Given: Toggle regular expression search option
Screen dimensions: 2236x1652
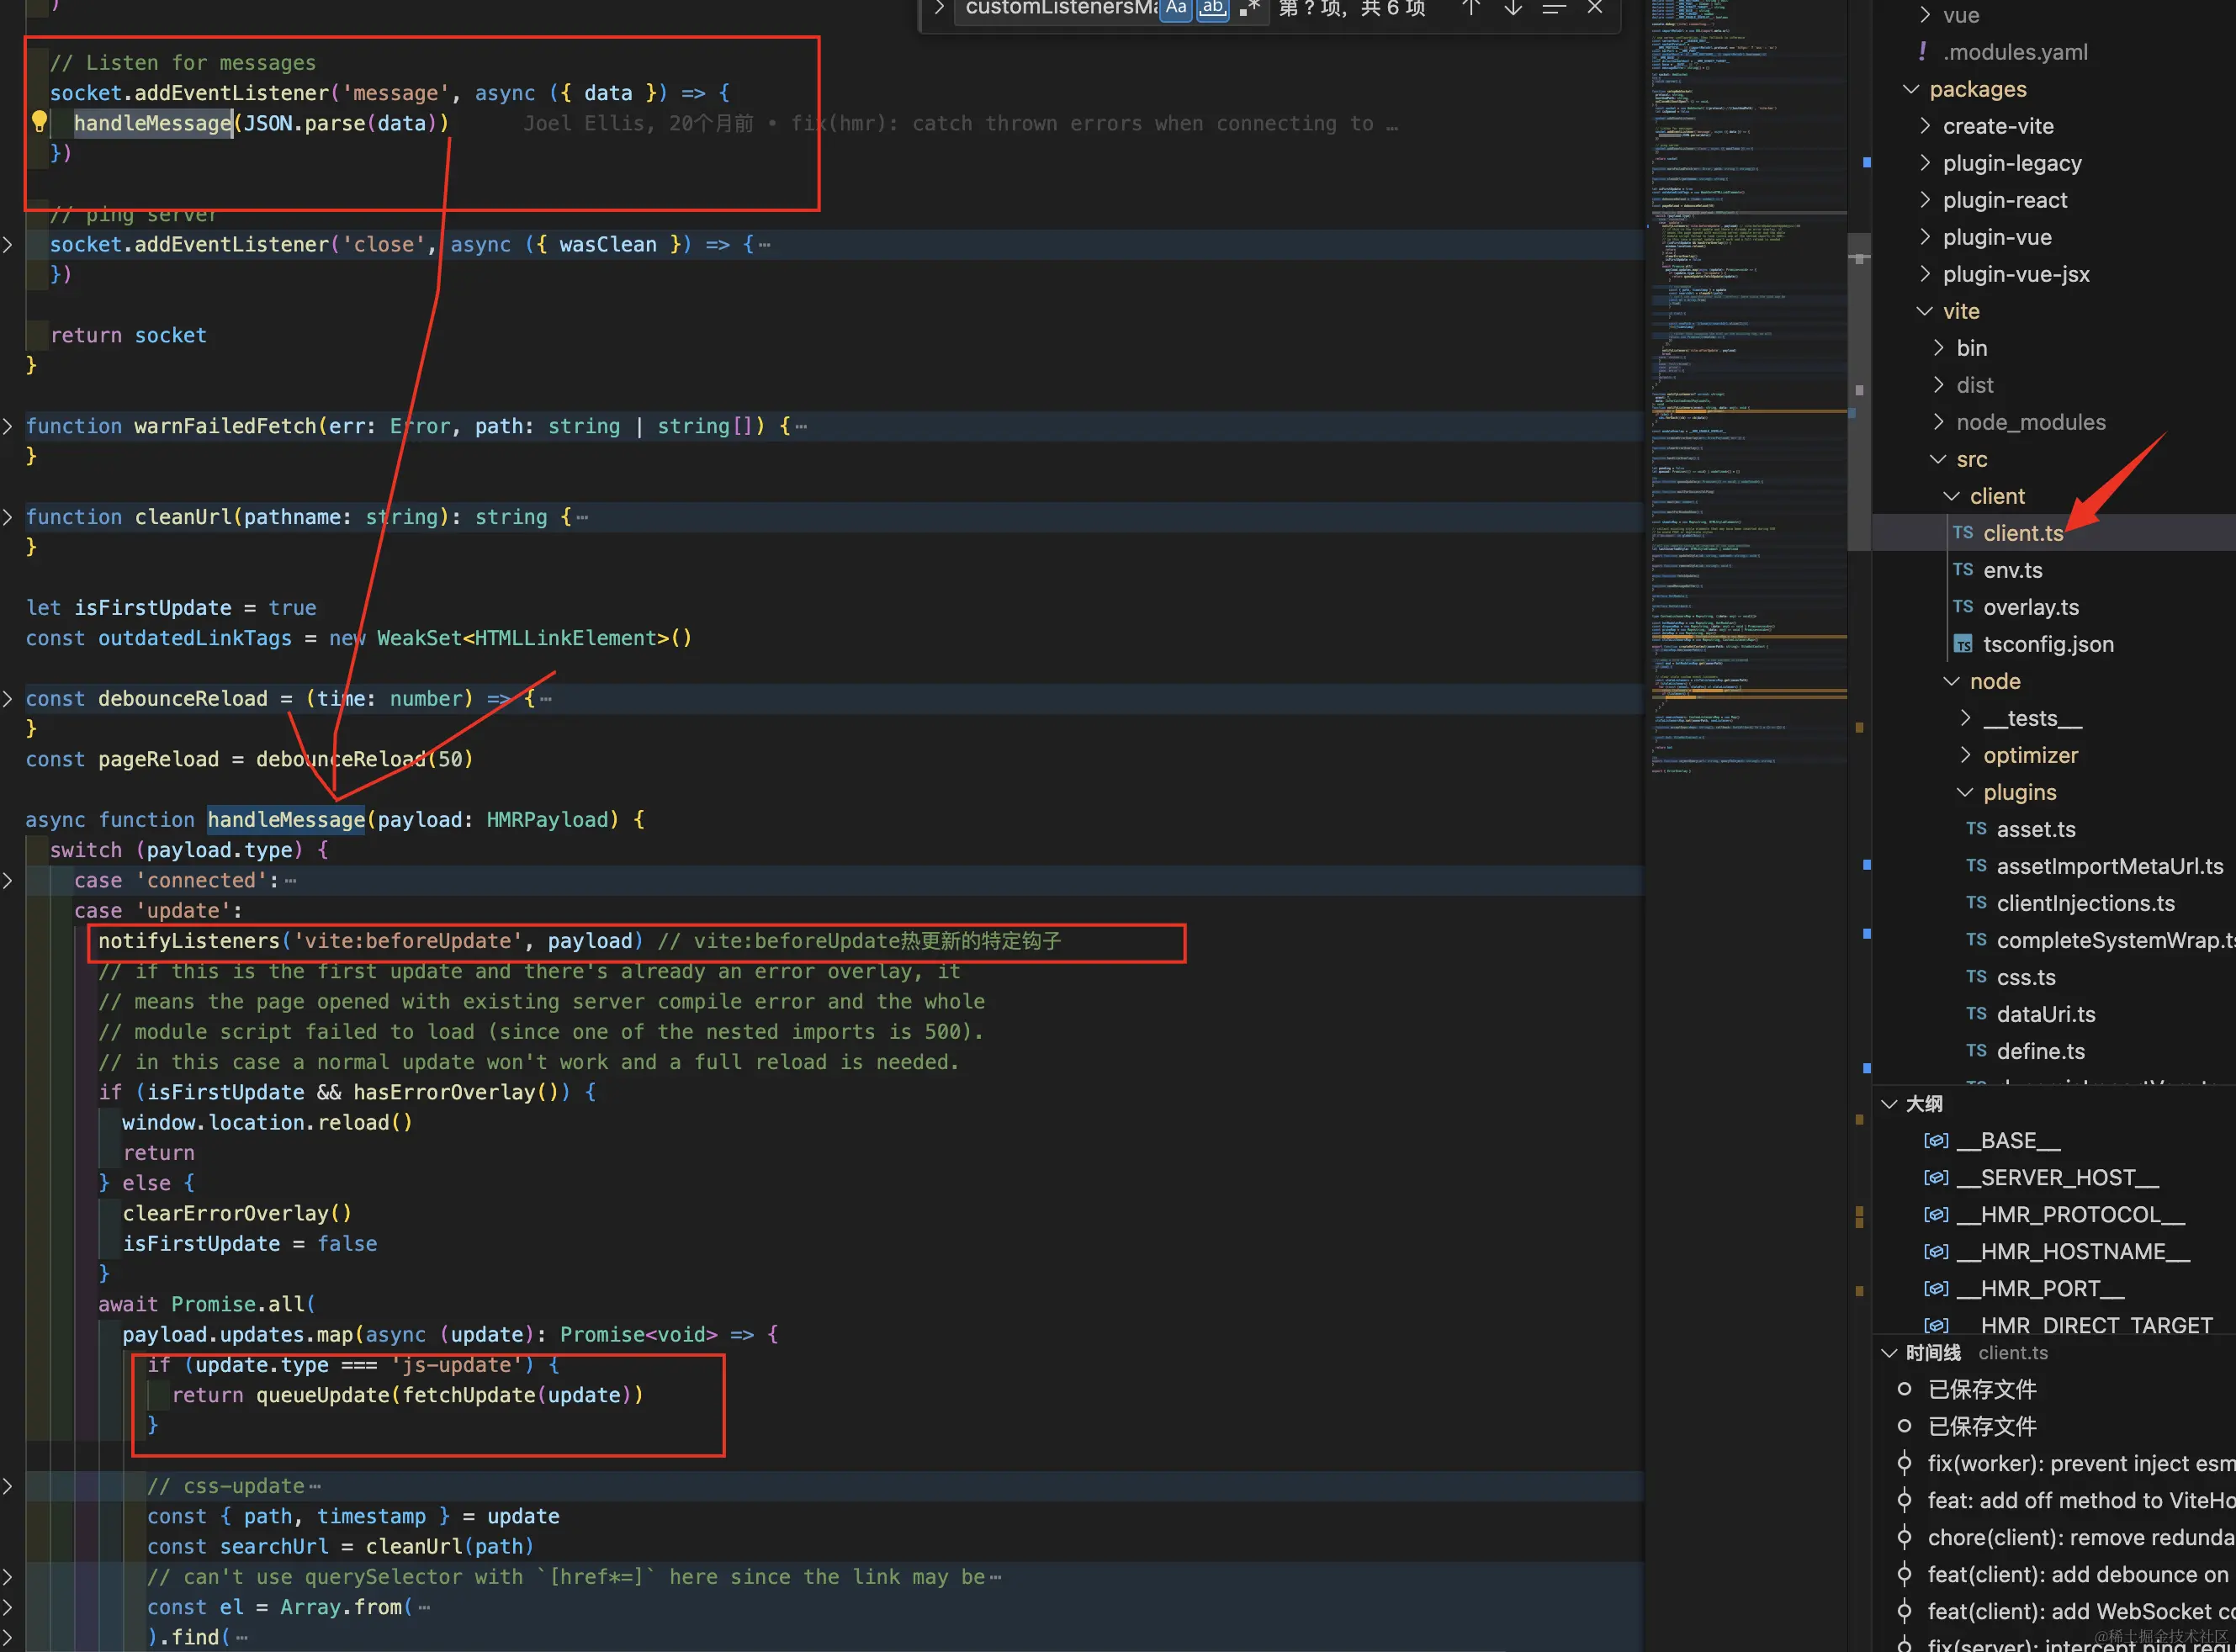Looking at the screenshot, I should point(1249,8).
